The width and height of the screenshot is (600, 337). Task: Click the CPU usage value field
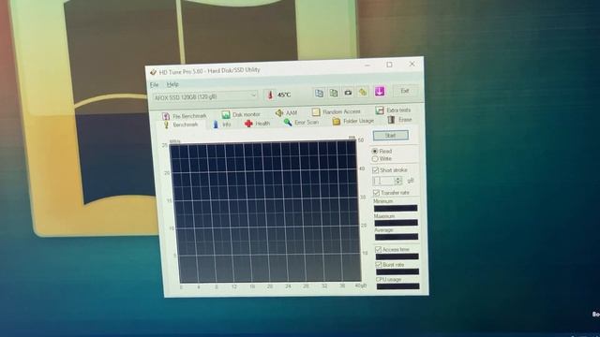tap(397, 286)
